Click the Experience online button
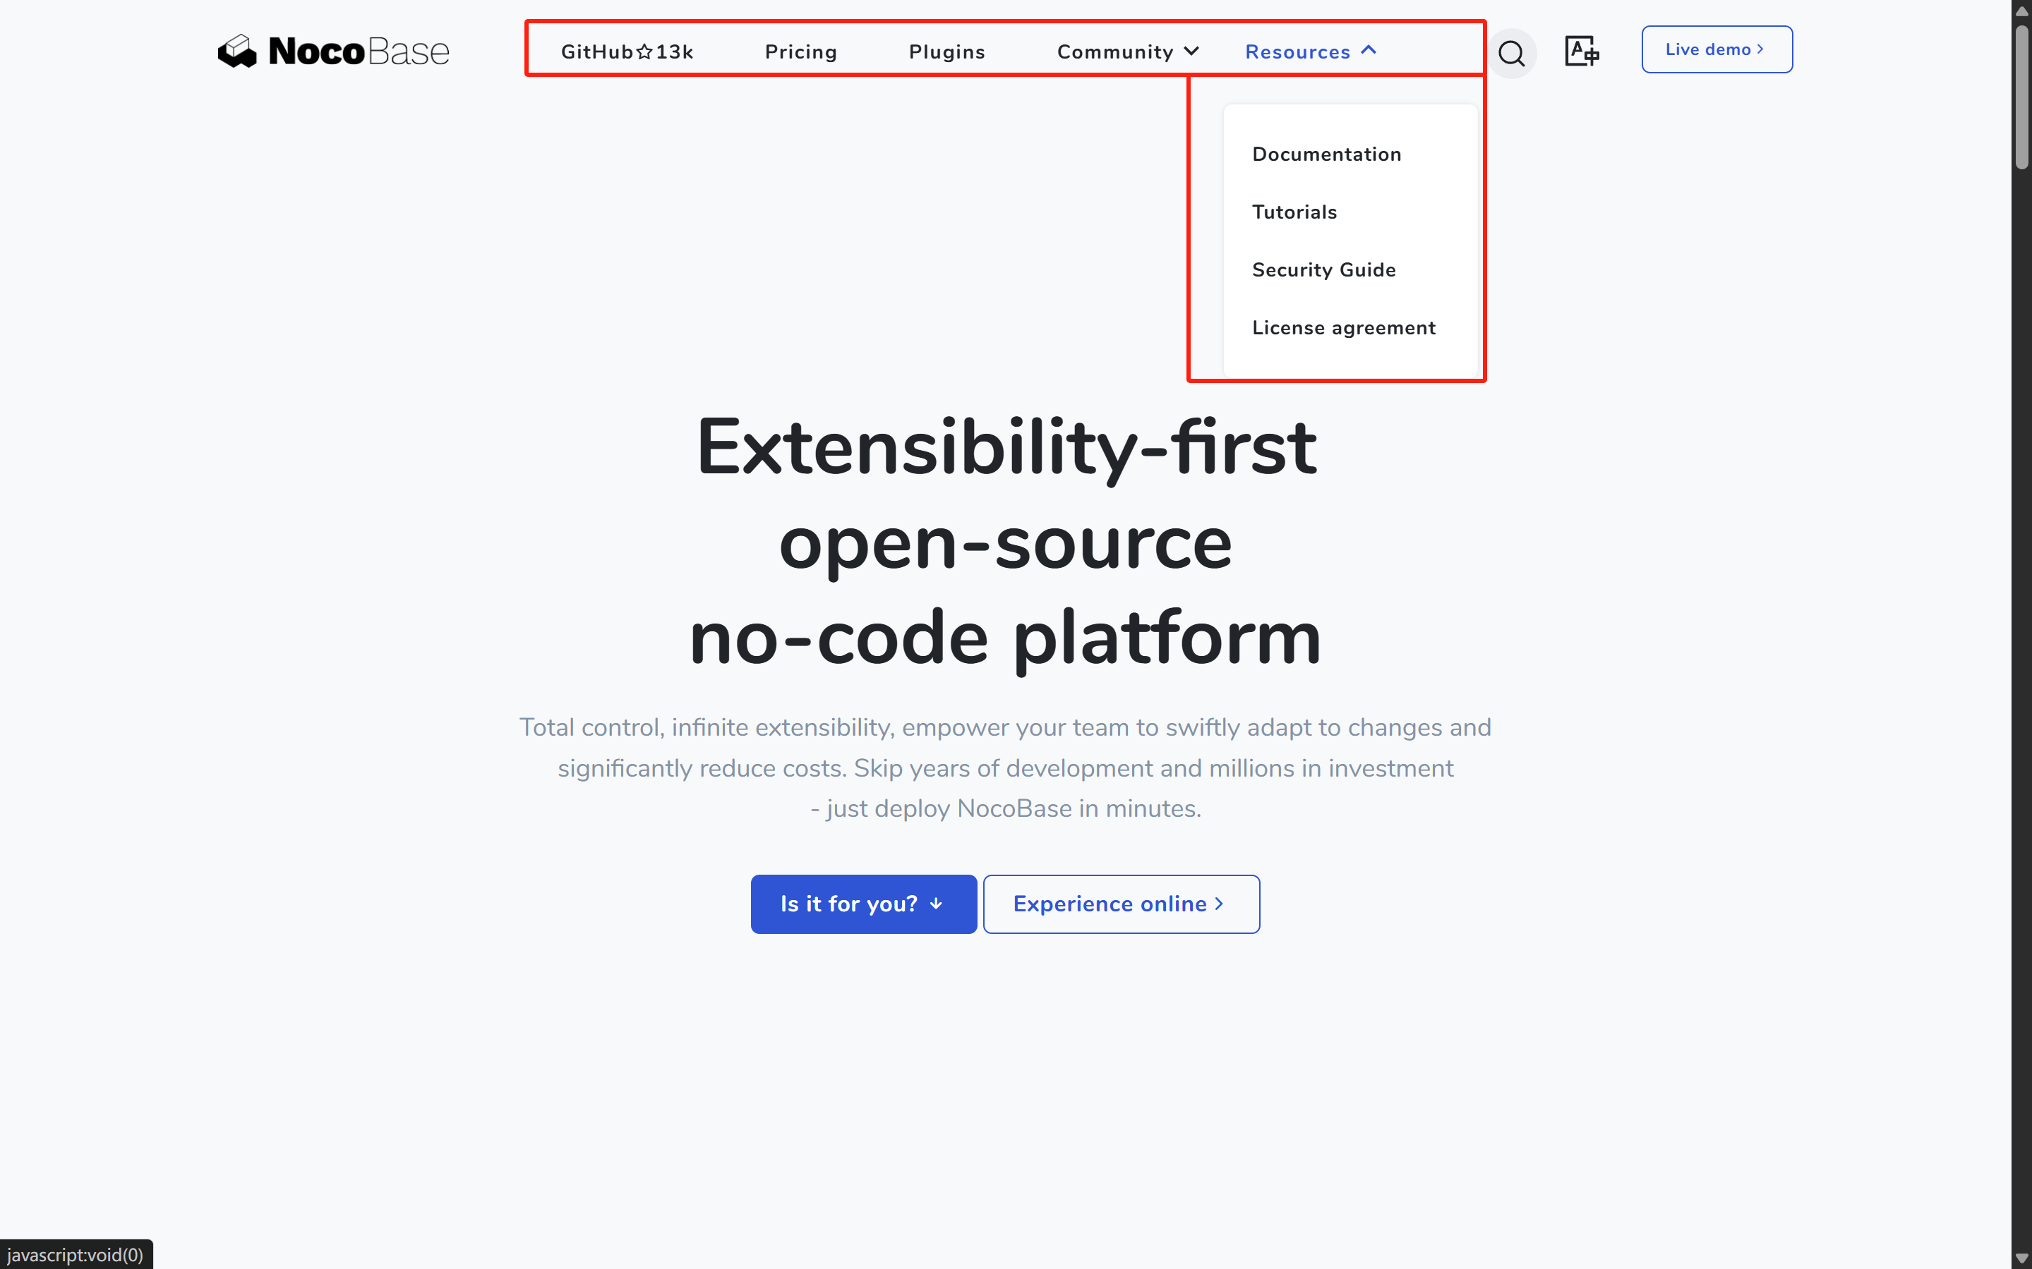This screenshot has width=2032, height=1269. (1121, 904)
